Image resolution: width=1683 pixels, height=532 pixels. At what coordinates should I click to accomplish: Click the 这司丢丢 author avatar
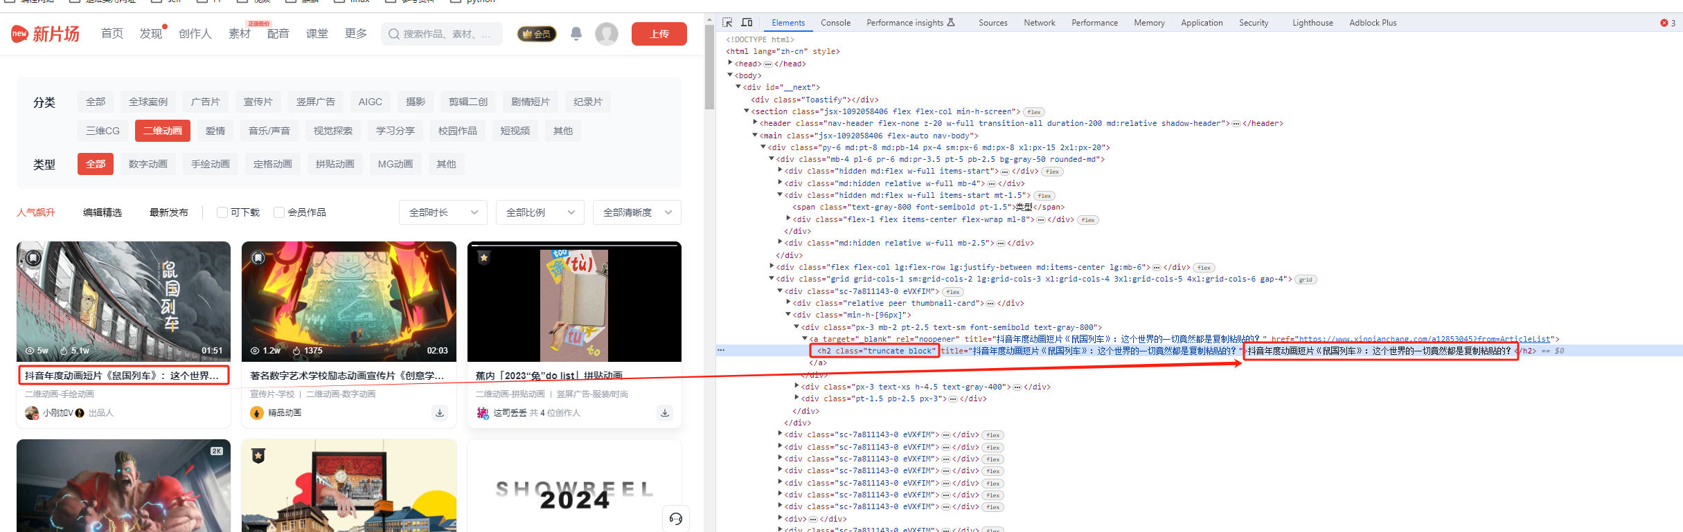(483, 413)
